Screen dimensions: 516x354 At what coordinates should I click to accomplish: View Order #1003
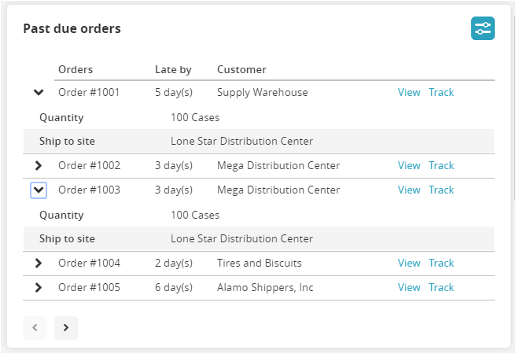(x=409, y=190)
